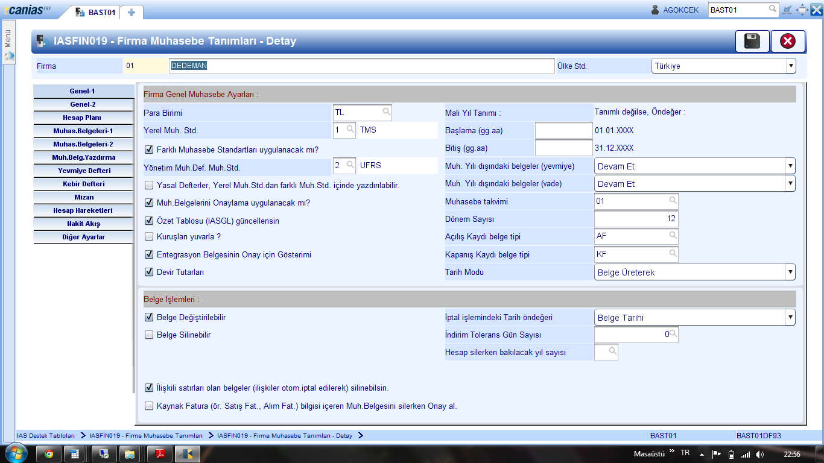Open the Mizan tab

click(83, 197)
